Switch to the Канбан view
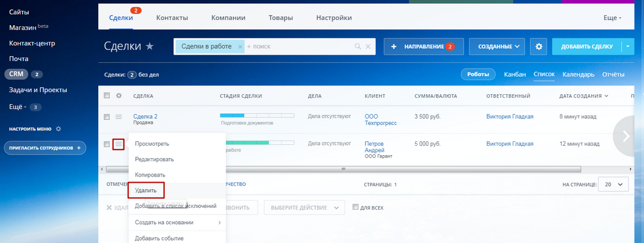This screenshot has width=644, height=243. 514,75
